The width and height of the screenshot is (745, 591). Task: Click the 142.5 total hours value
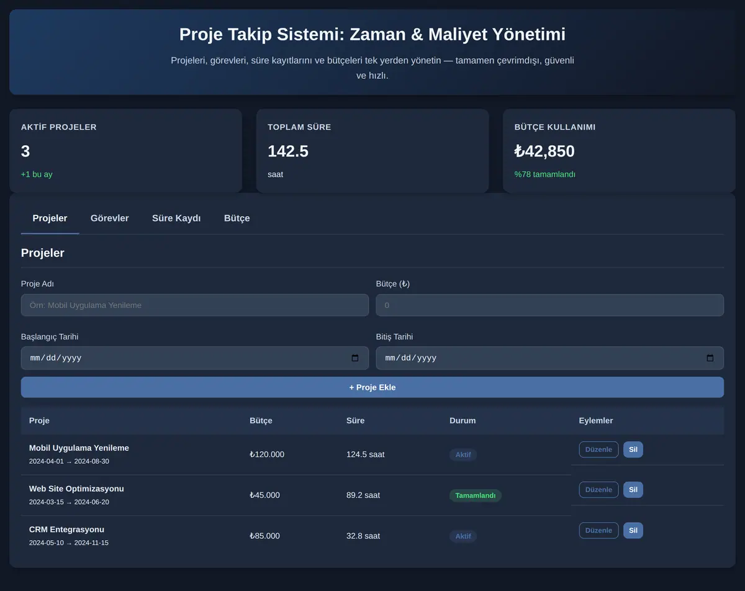(288, 151)
